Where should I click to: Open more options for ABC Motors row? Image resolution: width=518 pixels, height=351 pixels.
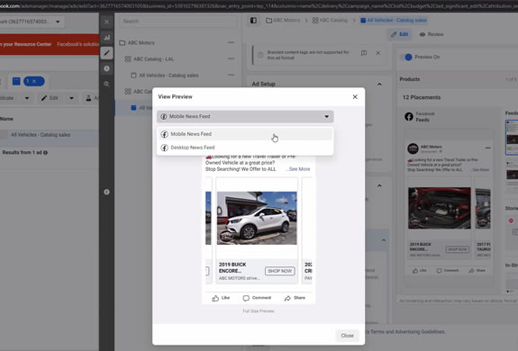[x=231, y=42]
